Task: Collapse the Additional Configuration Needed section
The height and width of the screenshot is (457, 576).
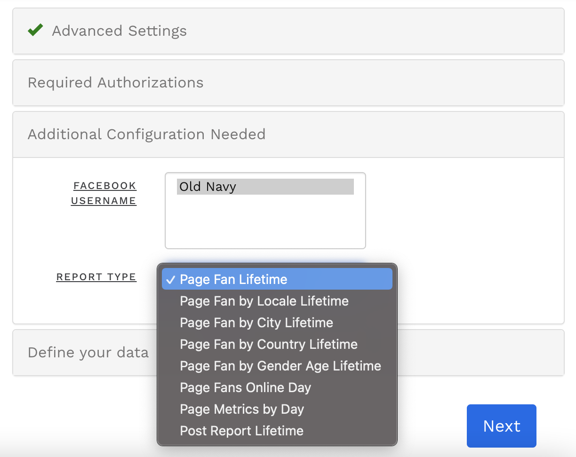Action: [x=146, y=134]
